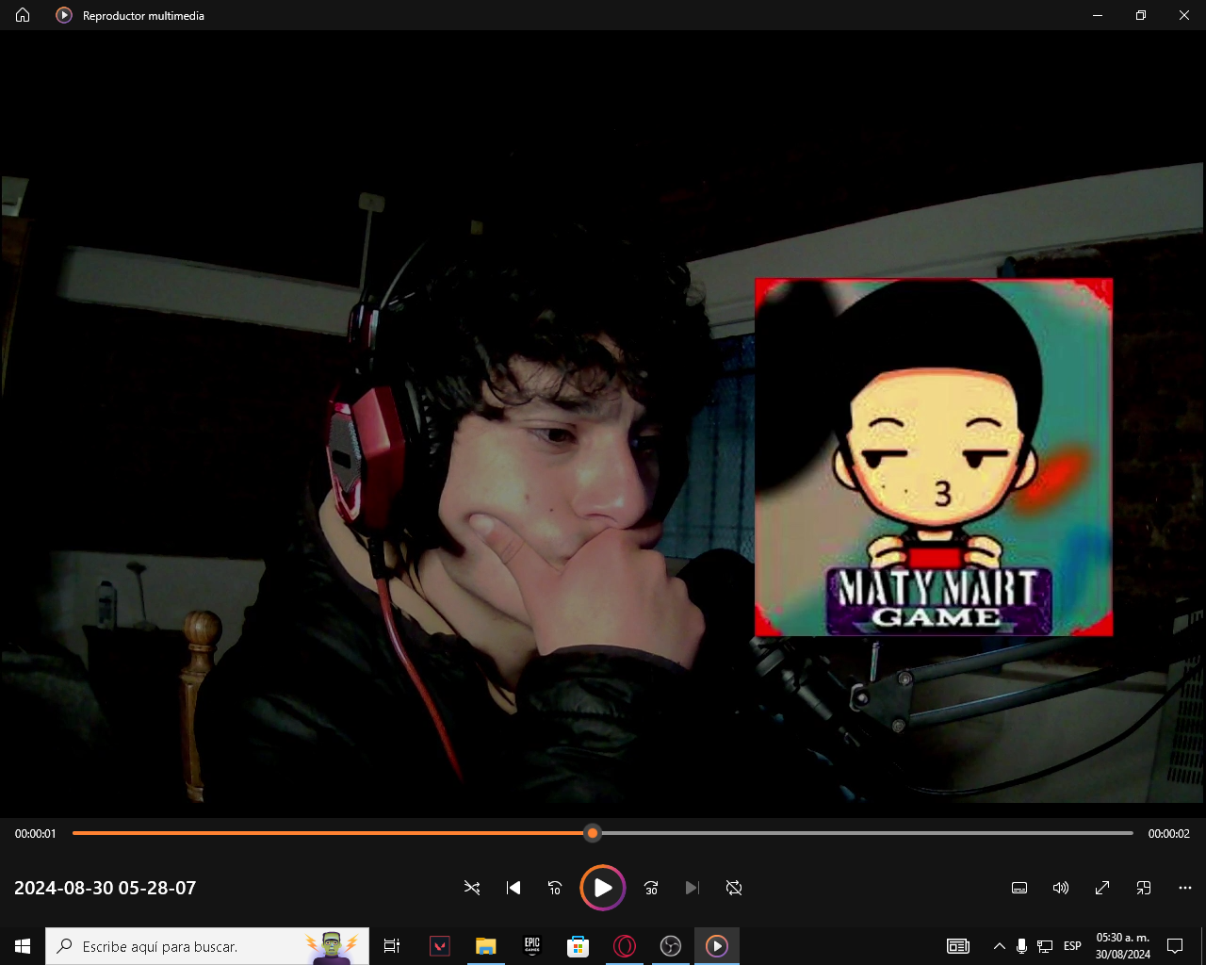
Task: Open the ESP language input selector
Action: (1072, 946)
